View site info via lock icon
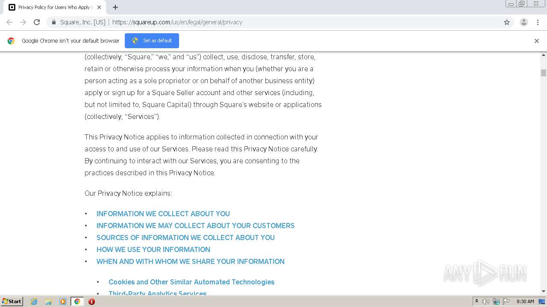Screen dimensions: 547x307 (x=54, y=22)
